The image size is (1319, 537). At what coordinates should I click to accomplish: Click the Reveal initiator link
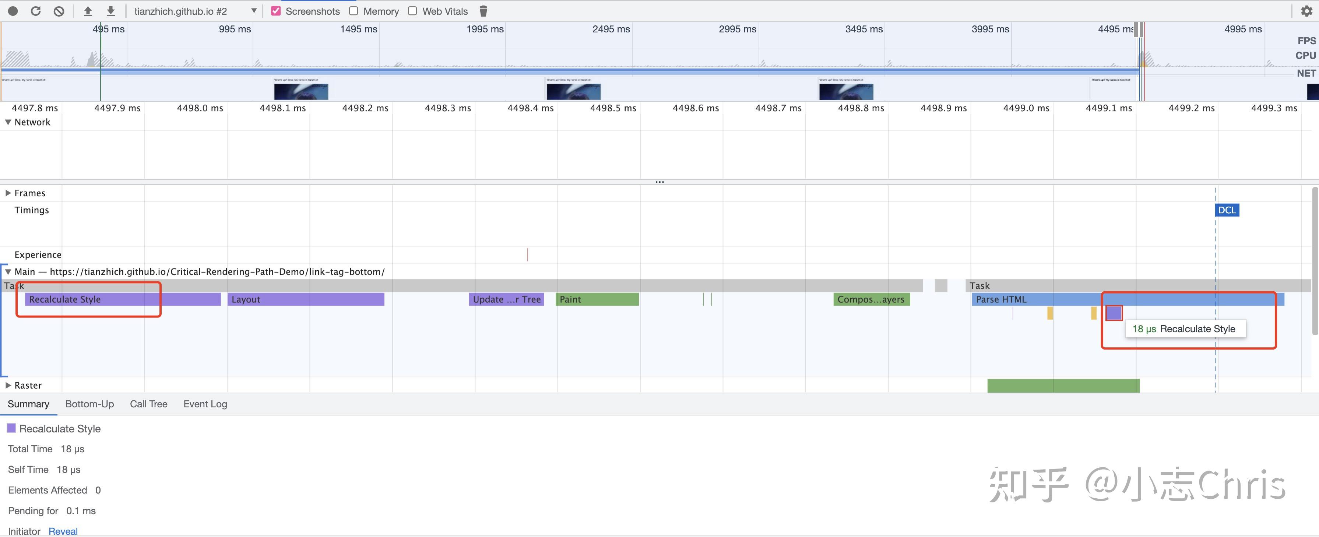tap(63, 531)
